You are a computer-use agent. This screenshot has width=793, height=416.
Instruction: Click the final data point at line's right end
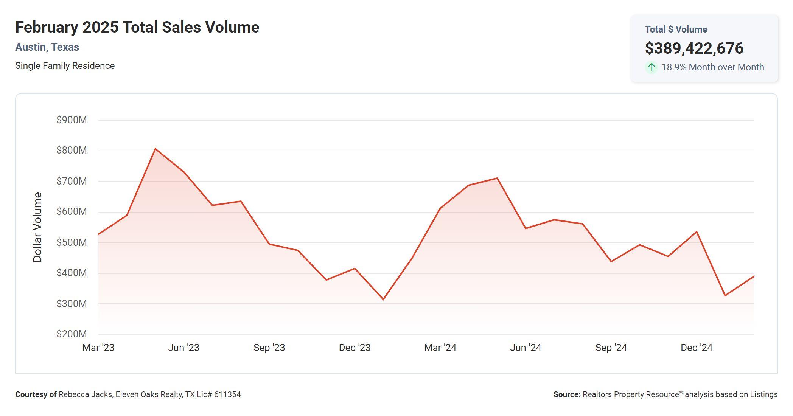[x=753, y=276]
